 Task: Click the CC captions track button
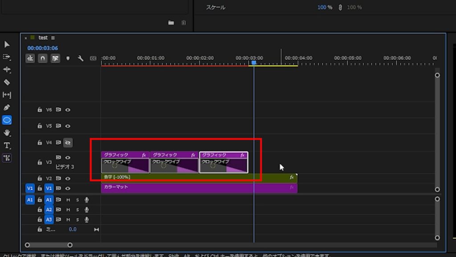(93, 58)
